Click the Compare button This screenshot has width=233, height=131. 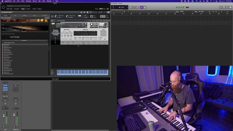pyautogui.click(x=16, y=9)
